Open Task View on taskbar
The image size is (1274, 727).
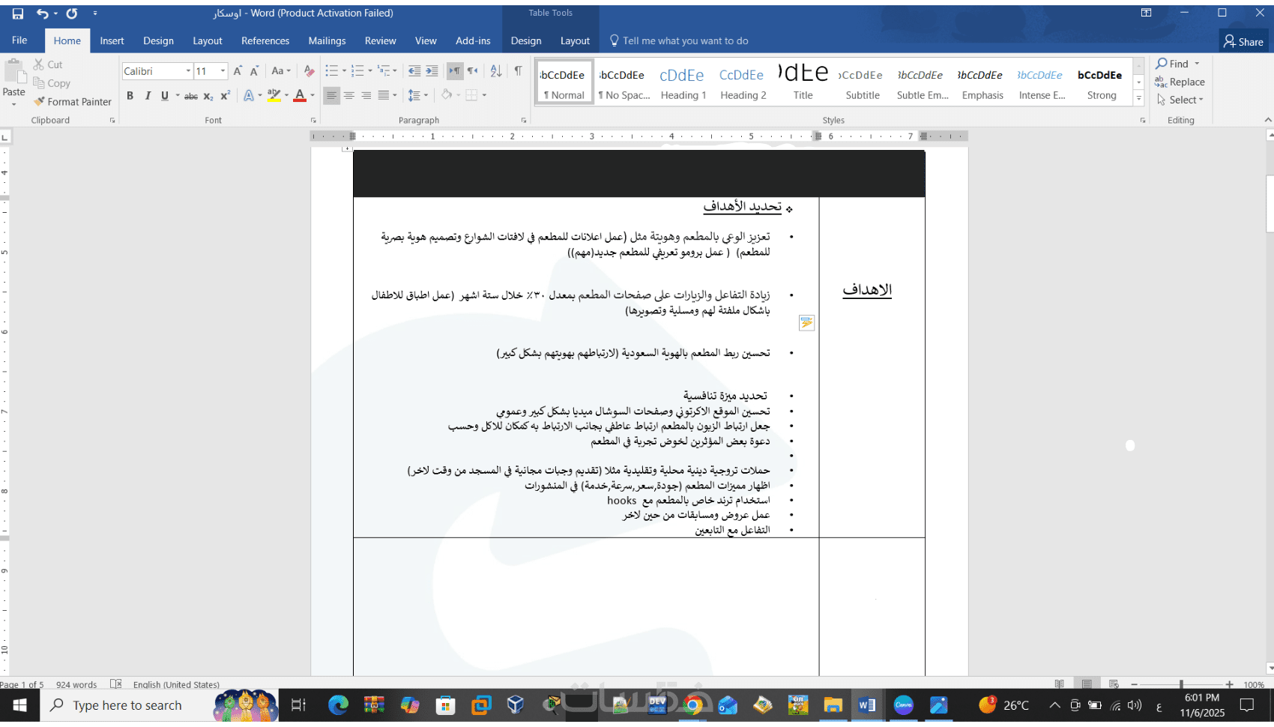298,705
